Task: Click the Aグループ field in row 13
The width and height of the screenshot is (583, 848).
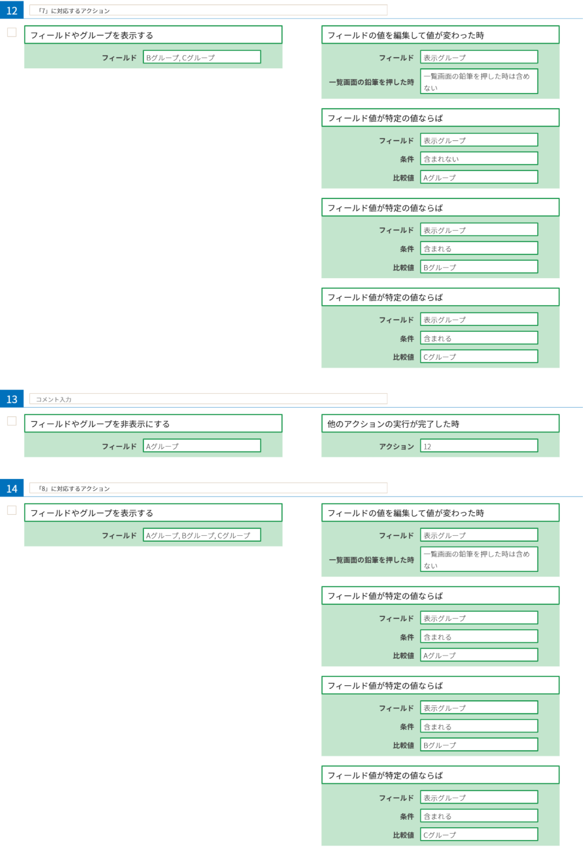Action: [202, 446]
